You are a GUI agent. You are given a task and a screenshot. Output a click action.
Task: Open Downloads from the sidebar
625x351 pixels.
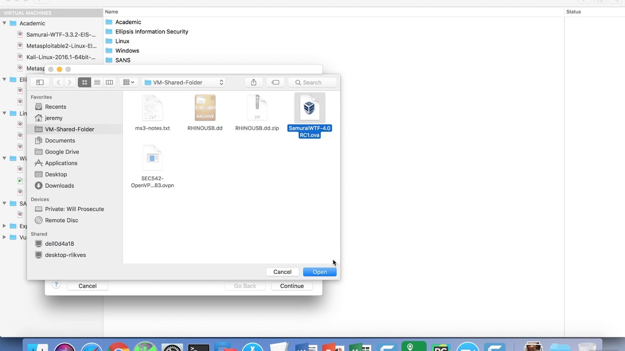(x=60, y=185)
